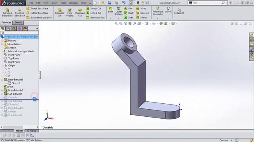254x142 pixels.
Task: Expand the Boss-Extrude3 node
Action: click(x=2, y=90)
